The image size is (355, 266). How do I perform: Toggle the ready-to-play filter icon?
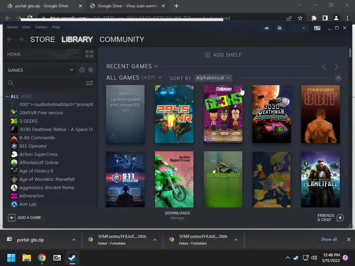(x=91, y=70)
